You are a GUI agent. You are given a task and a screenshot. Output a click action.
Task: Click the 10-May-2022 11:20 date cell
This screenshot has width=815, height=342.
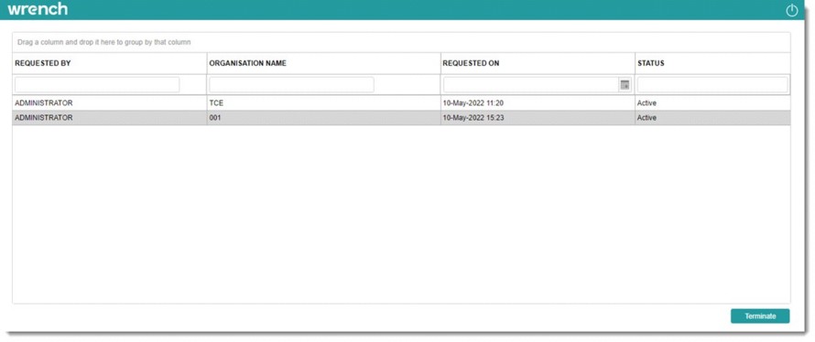(x=473, y=103)
